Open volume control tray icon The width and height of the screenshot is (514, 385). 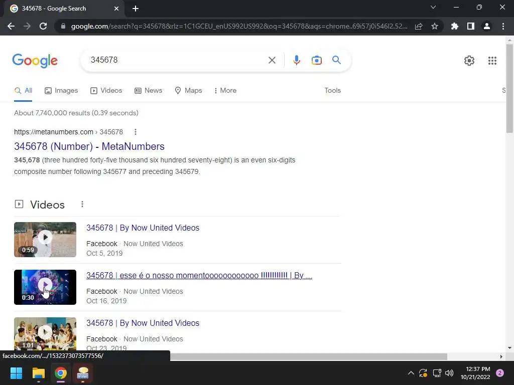449,373
